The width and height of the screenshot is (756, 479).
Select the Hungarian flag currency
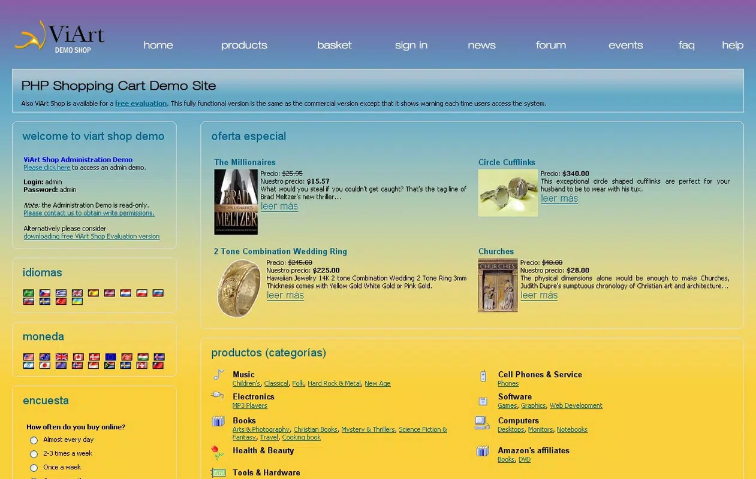click(x=143, y=357)
